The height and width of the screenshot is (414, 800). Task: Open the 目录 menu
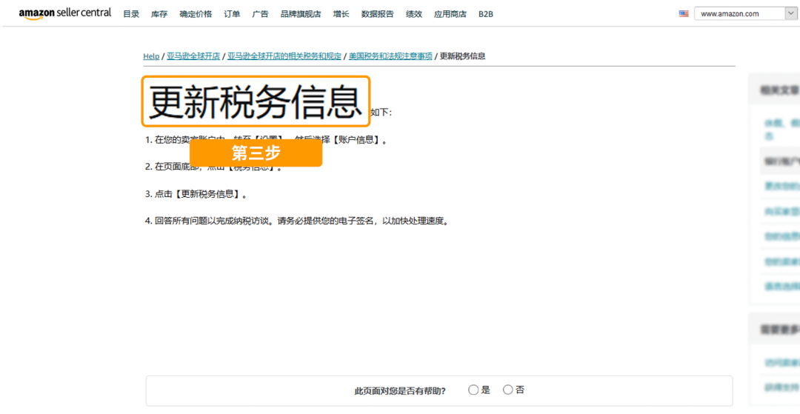pyautogui.click(x=131, y=14)
